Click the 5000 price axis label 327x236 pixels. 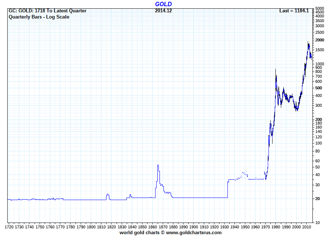[x=320, y=9]
